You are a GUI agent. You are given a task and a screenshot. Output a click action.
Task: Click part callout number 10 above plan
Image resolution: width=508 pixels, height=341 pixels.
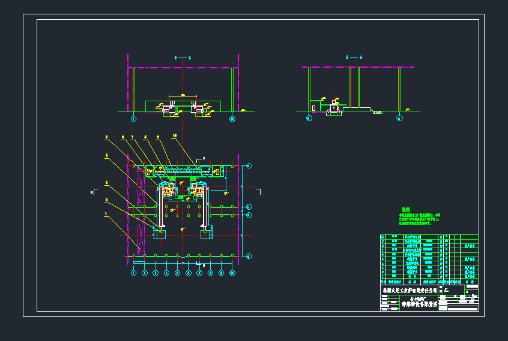[174, 136]
